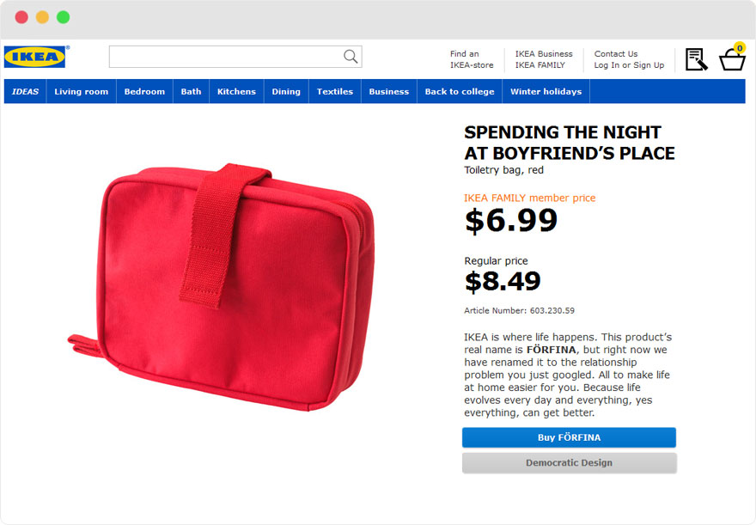Click Find an IKEA-store link
This screenshot has height=525, width=756.
(472, 59)
